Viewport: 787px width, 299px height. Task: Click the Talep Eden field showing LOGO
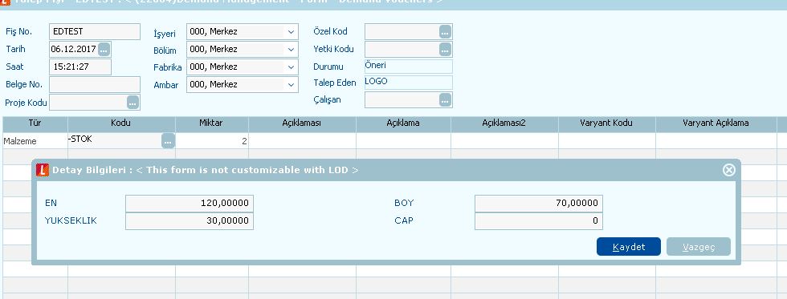pos(409,82)
